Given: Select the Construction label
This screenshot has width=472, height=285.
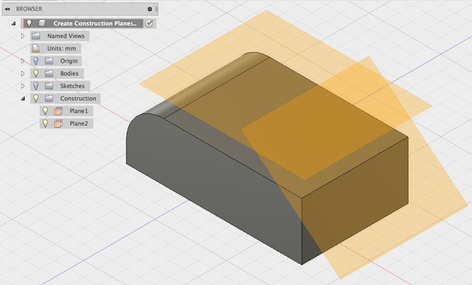Looking at the screenshot, I should (78, 99).
